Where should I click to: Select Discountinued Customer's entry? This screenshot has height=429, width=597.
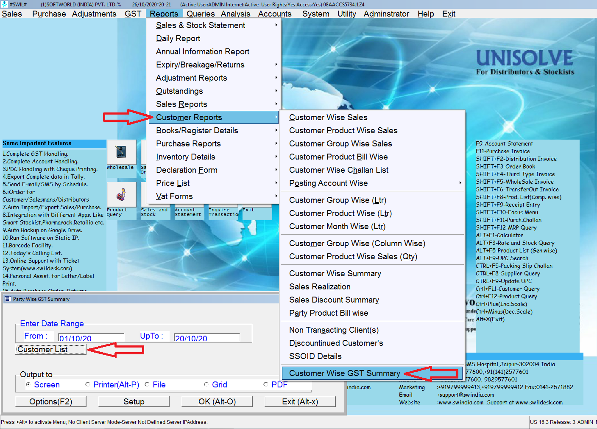click(372, 343)
